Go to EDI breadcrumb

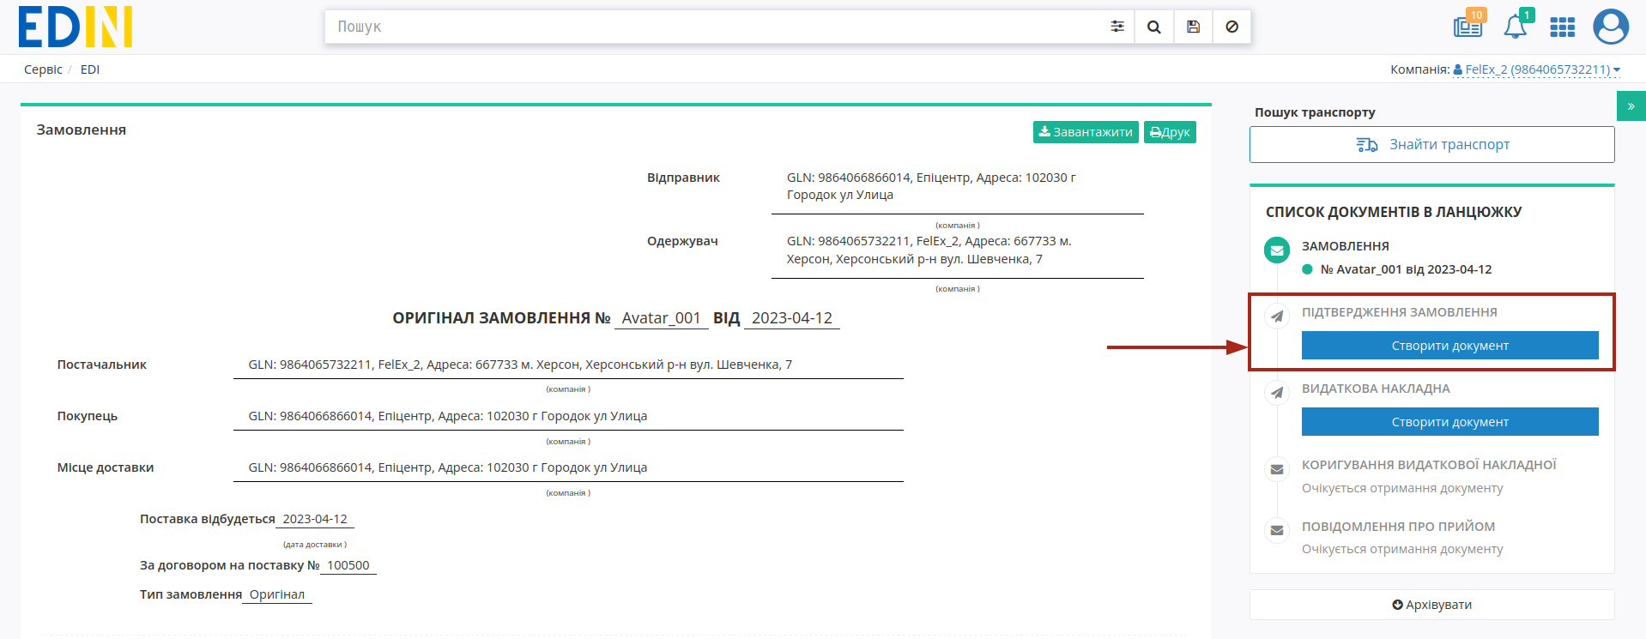click(x=90, y=69)
